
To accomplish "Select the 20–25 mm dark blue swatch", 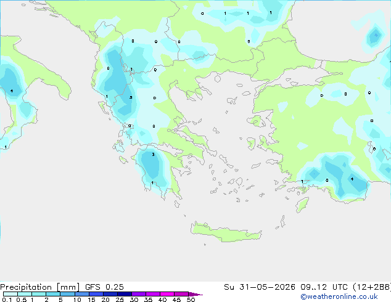I will tap(110, 294).
